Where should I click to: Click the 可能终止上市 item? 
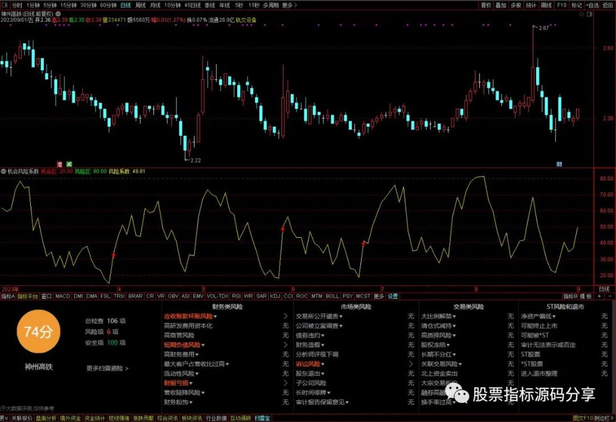click(539, 326)
